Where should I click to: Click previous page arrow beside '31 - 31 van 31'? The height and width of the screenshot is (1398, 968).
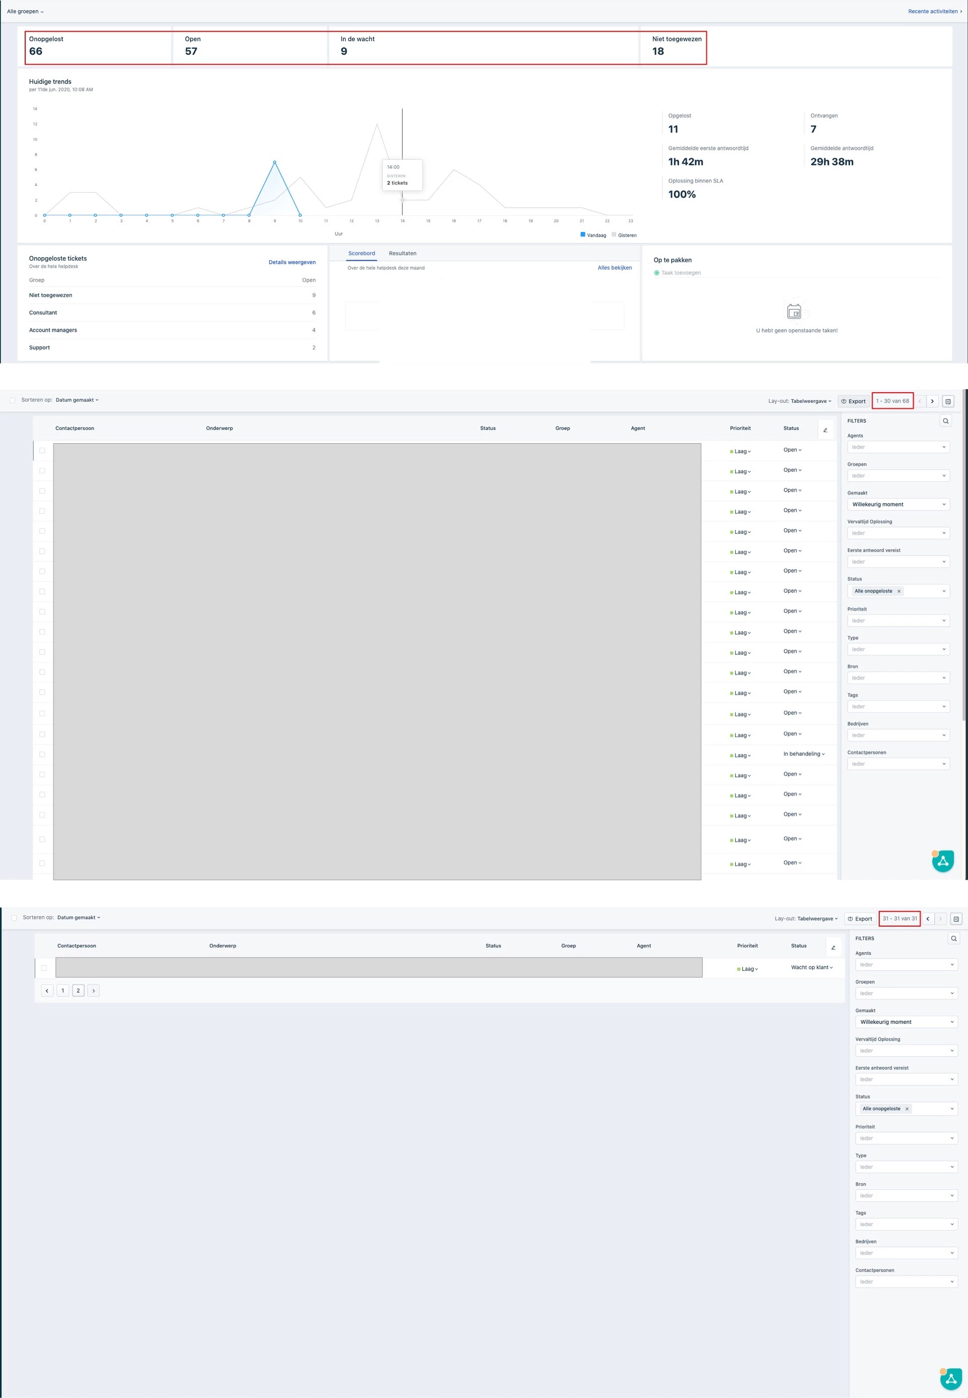coord(927,919)
